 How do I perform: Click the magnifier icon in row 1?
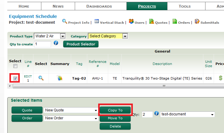pyautogui.click(x=41, y=78)
